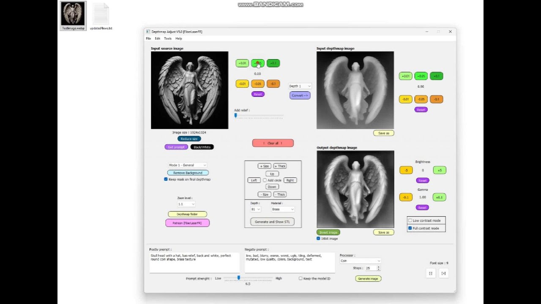Open the STL Depth dropdown showing 01
Viewport: 541px width, 304px height.
[x=255, y=209]
